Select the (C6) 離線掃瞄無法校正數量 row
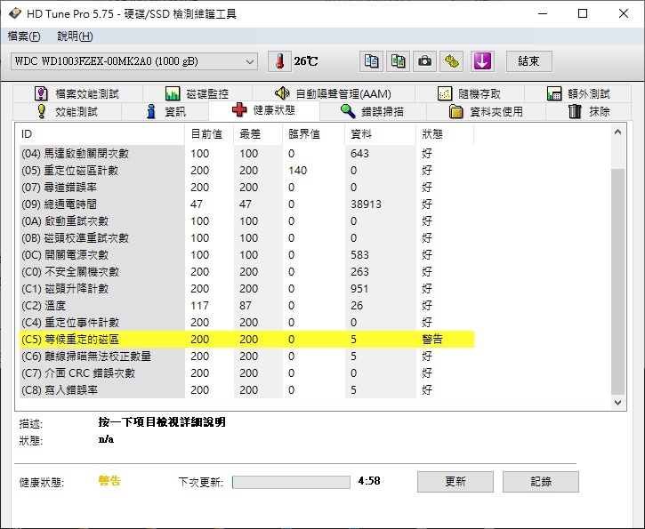Viewport: 645px width, 529px height. coord(246,356)
